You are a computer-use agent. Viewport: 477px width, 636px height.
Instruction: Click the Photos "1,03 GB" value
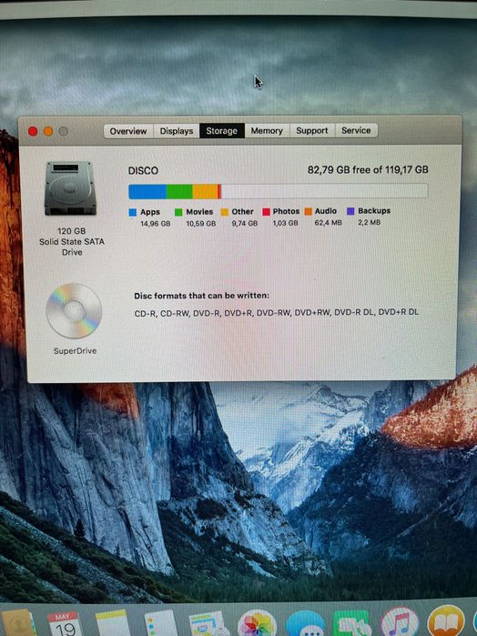click(x=286, y=223)
